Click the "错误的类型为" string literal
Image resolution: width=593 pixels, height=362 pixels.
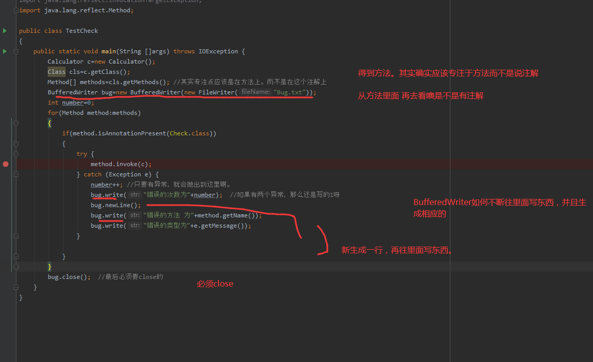167,226
